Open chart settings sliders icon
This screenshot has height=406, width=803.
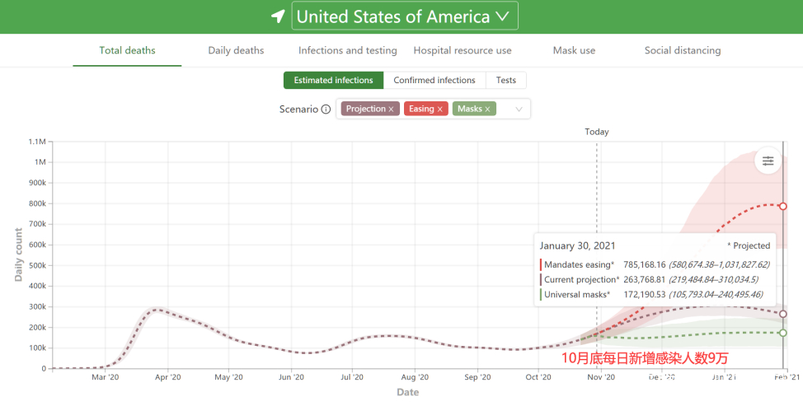(768, 161)
